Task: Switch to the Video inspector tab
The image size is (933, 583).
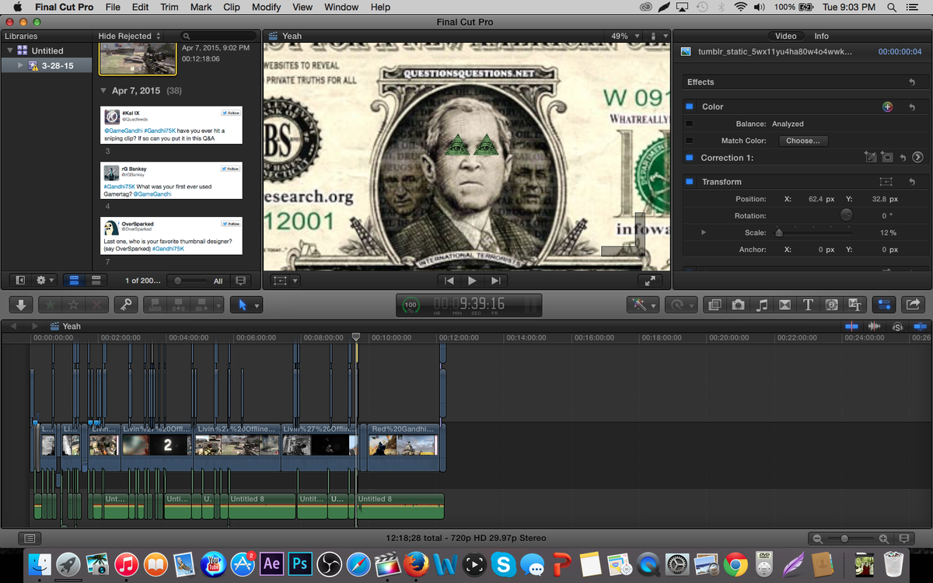Action: (785, 36)
